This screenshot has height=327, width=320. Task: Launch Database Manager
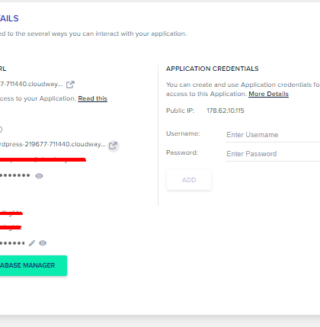coord(33,265)
